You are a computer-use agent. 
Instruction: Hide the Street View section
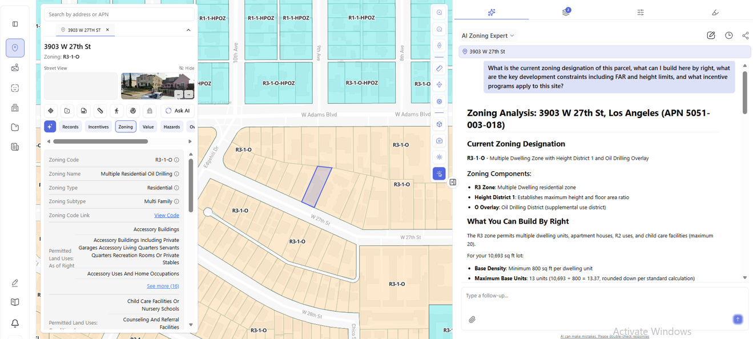click(x=187, y=68)
